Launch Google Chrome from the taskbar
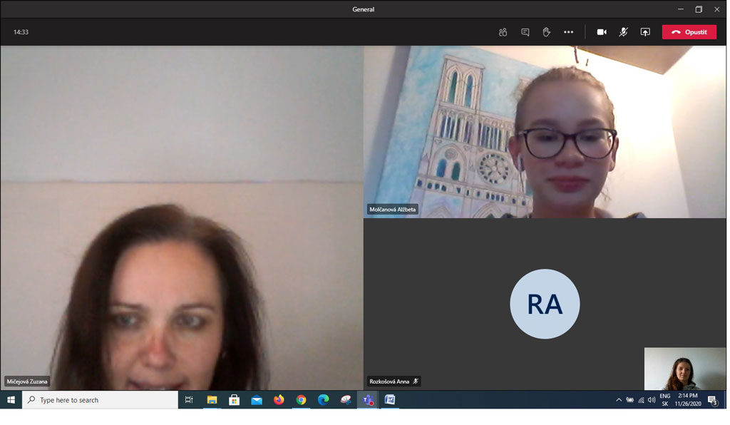The image size is (730, 425). click(x=302, y=400)
